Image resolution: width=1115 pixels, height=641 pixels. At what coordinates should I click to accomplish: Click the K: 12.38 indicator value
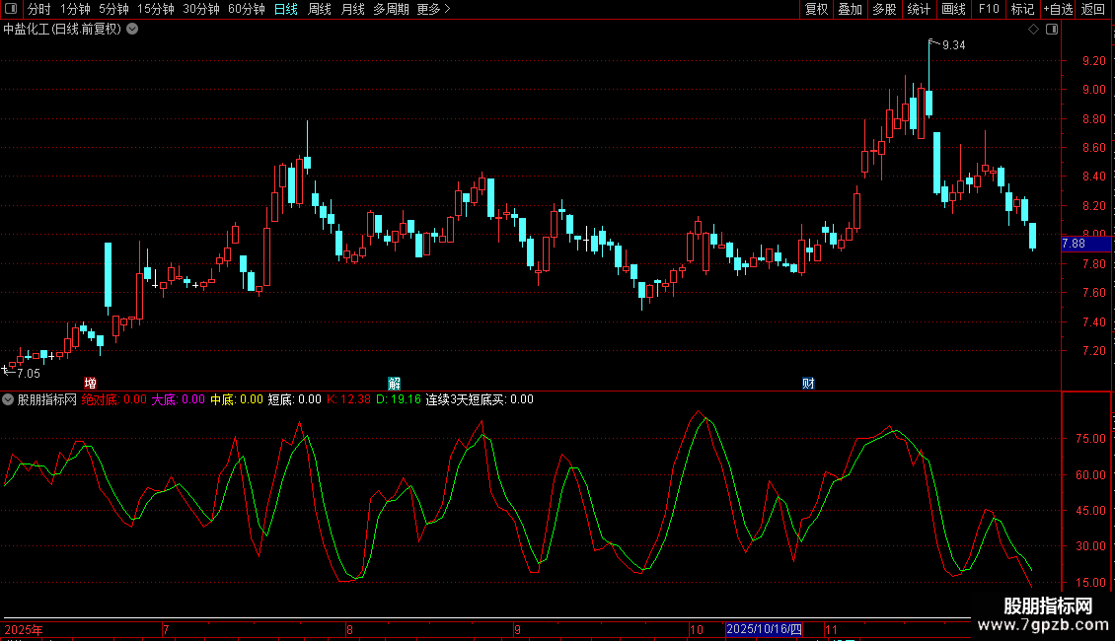[348, 399]
